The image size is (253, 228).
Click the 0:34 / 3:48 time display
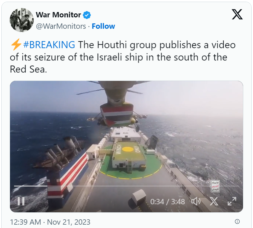tap(168, 202)
